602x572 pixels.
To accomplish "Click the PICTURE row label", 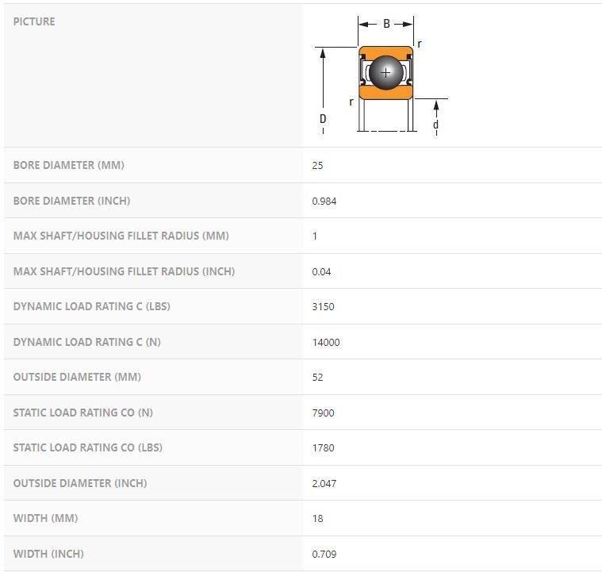I will click(34, 21).
